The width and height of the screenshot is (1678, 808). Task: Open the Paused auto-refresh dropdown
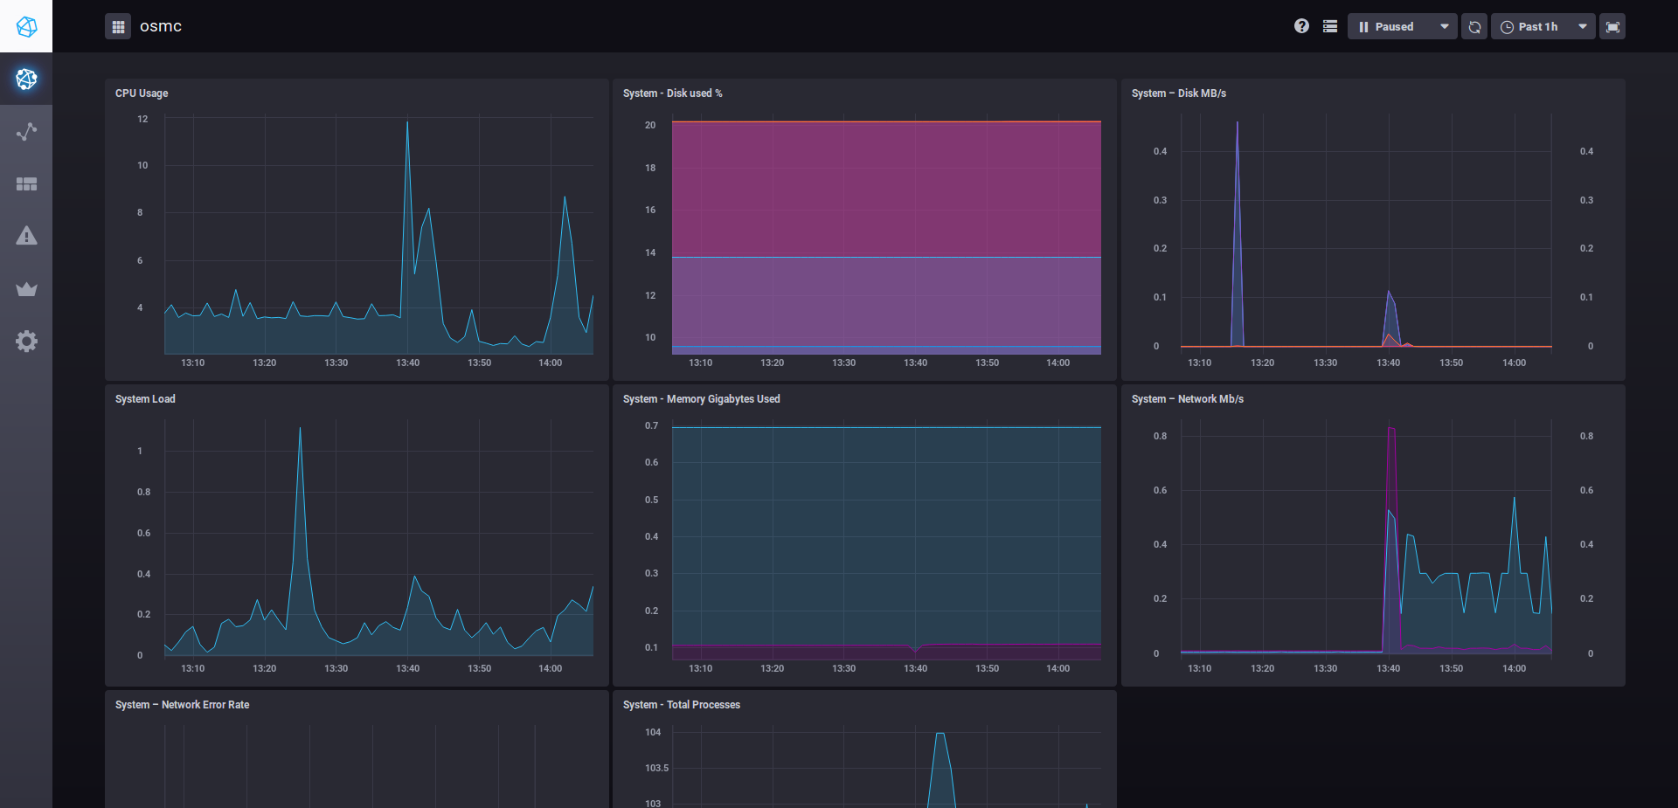click(1402, 26)
